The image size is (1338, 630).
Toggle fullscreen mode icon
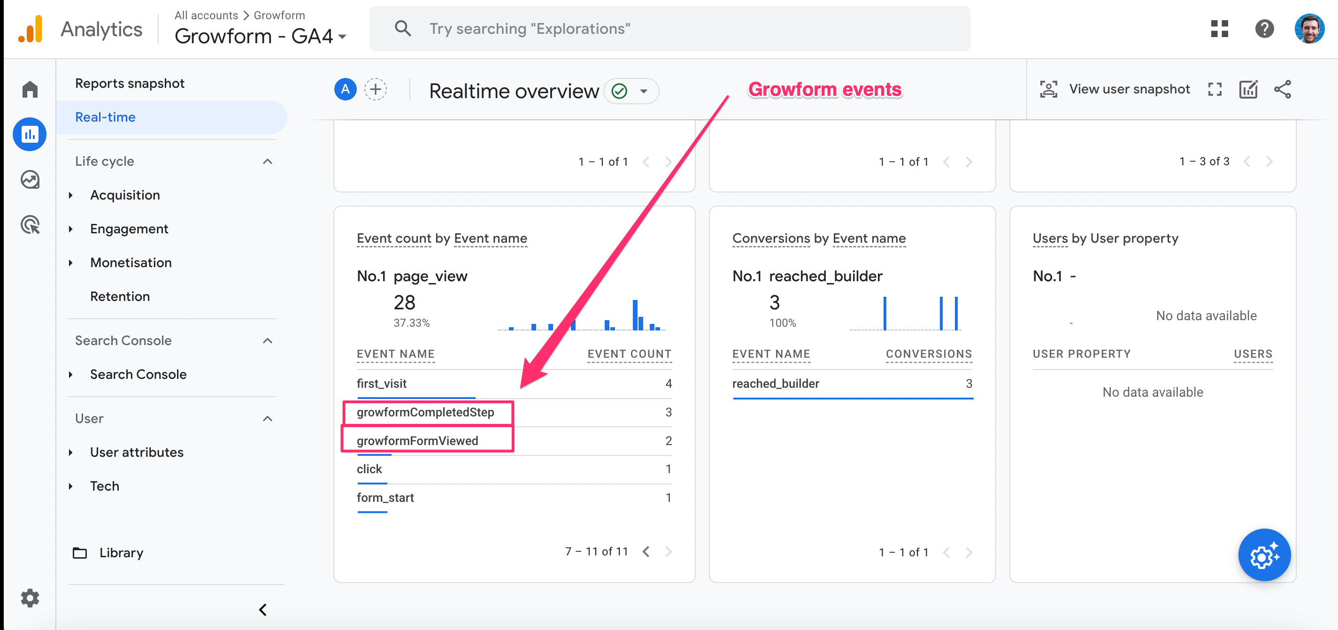point(1215,89)
